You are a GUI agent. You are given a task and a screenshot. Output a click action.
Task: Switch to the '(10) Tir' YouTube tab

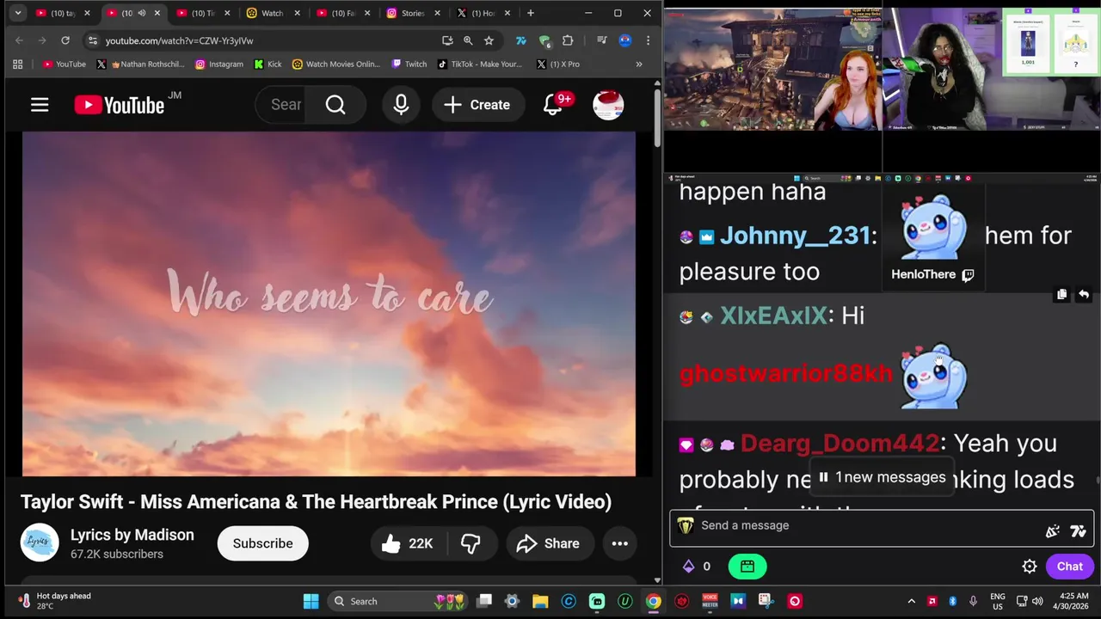click(x=203, y=13)
